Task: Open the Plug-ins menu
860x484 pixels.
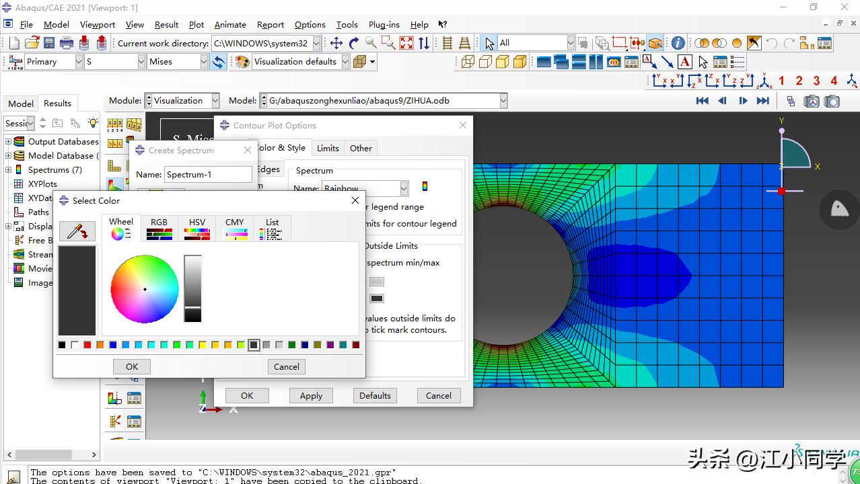Action: coord(384,25)
